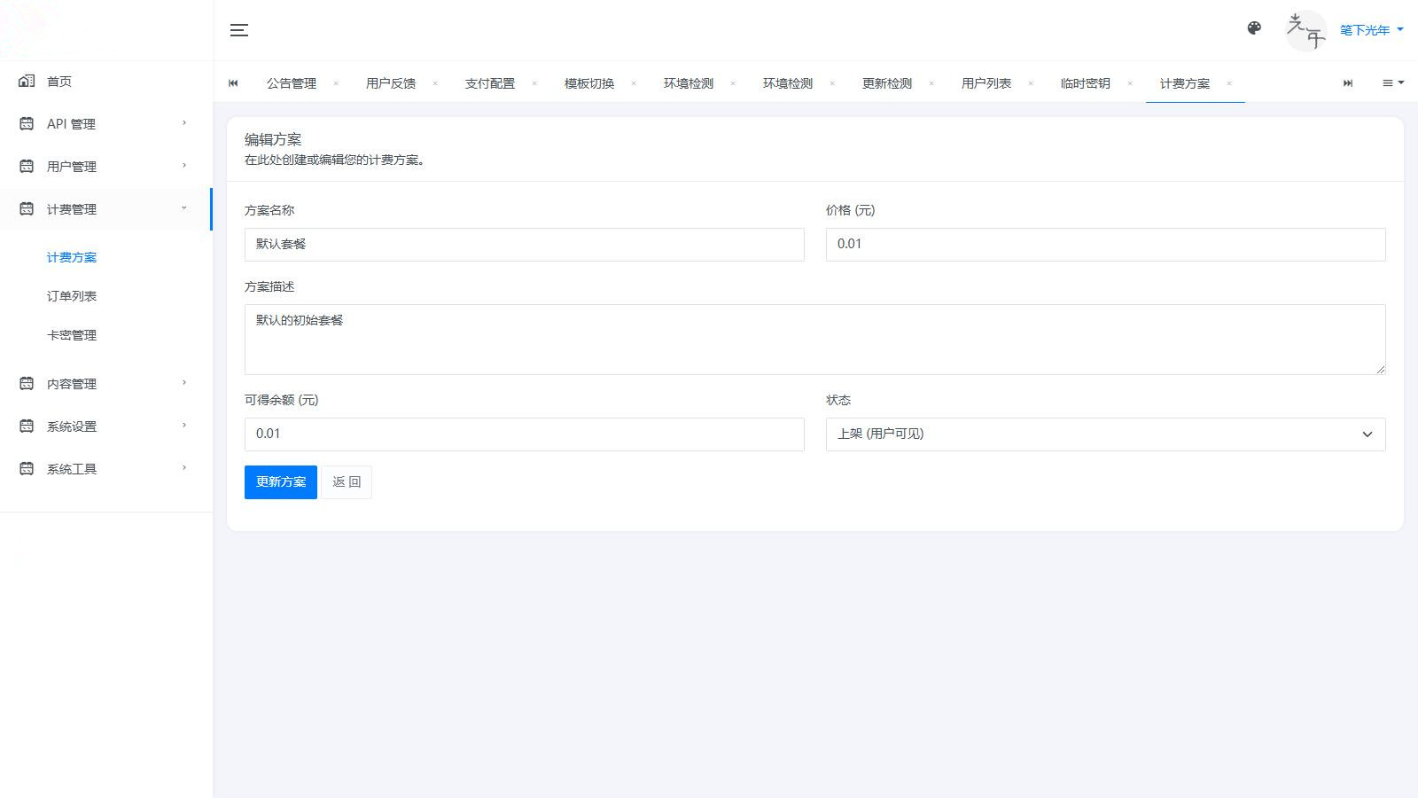The image size is (1418, 798).
Task: Open the 笔下光年 user dropdown
Action: tap(1370, 30)
